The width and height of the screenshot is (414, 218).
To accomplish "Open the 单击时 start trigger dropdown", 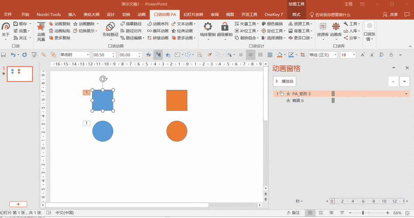I will pos(87,55).
